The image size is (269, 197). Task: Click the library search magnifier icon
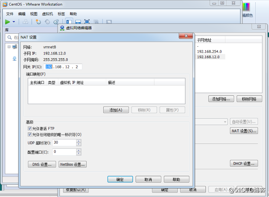click(x=10, y=37)
